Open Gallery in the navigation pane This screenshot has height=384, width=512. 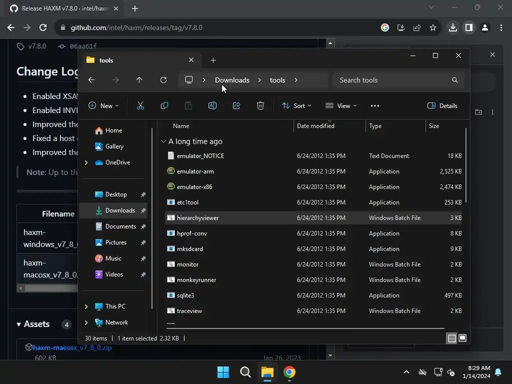(113, 146)
